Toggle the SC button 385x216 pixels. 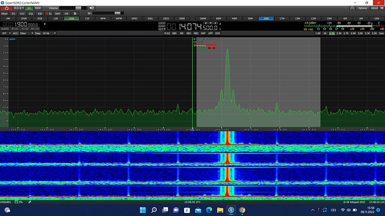click(x=29, y=8)
